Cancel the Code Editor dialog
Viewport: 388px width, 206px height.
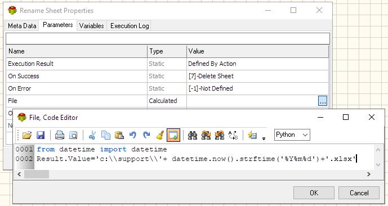359,192
